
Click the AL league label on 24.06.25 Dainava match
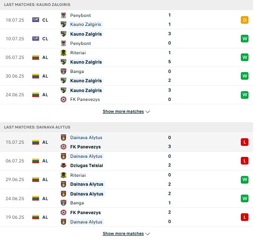point(45,198)
